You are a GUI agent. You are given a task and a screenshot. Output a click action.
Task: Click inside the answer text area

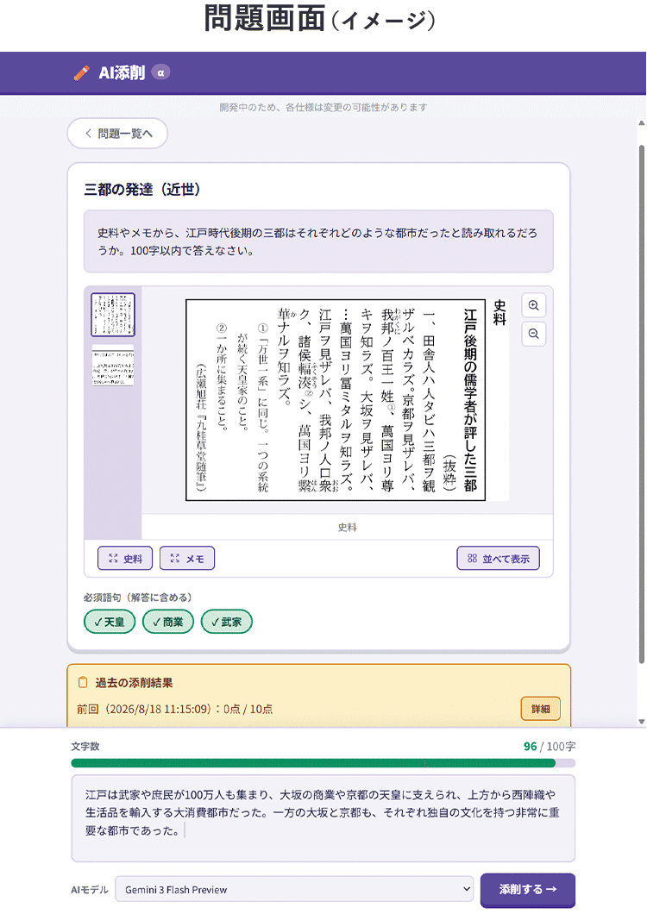tap(323, 817)
